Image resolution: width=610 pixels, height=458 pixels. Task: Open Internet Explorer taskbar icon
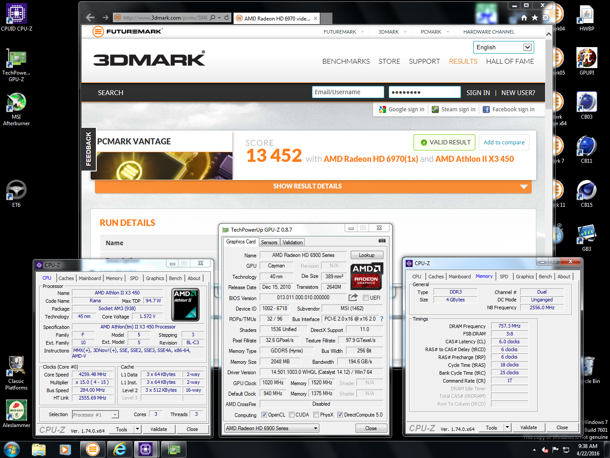coord(119,449)
